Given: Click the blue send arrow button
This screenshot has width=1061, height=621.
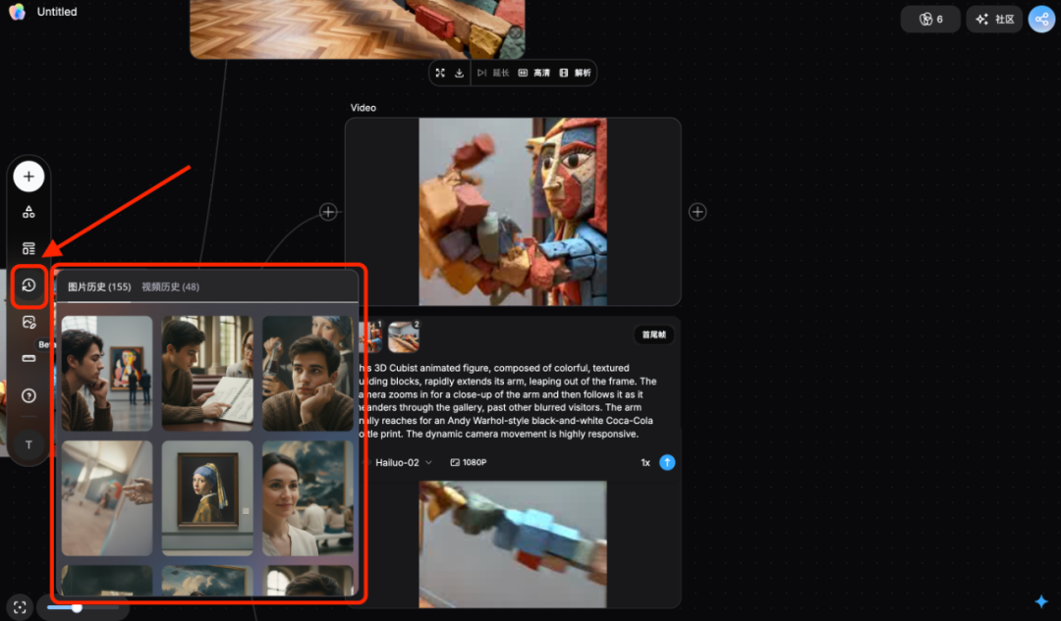Looking at the screenshot, I should click(667, 462).
